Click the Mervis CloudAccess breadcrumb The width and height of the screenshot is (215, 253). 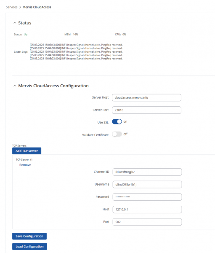coord(37,7)
